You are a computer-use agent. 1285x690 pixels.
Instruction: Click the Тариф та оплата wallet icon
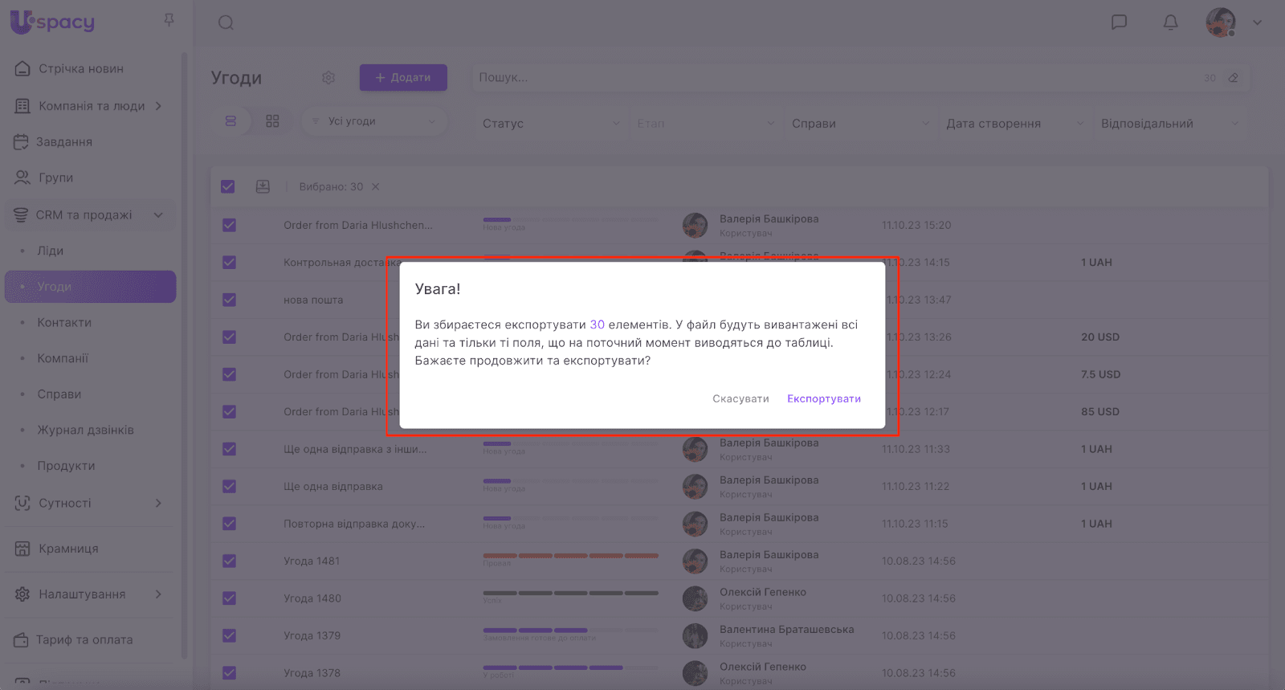21,640
